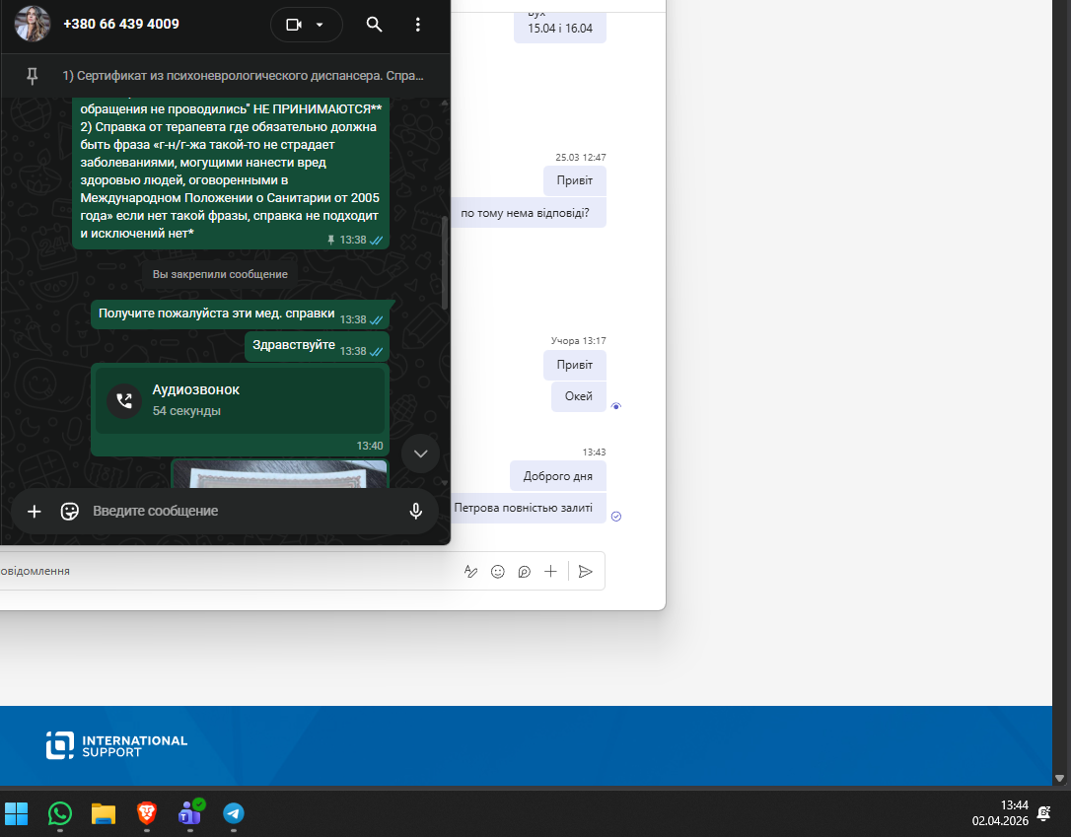Open WhatsApp chat menu three dots
Viewport: 1071px width, 837px height.
tap(418, 25)
